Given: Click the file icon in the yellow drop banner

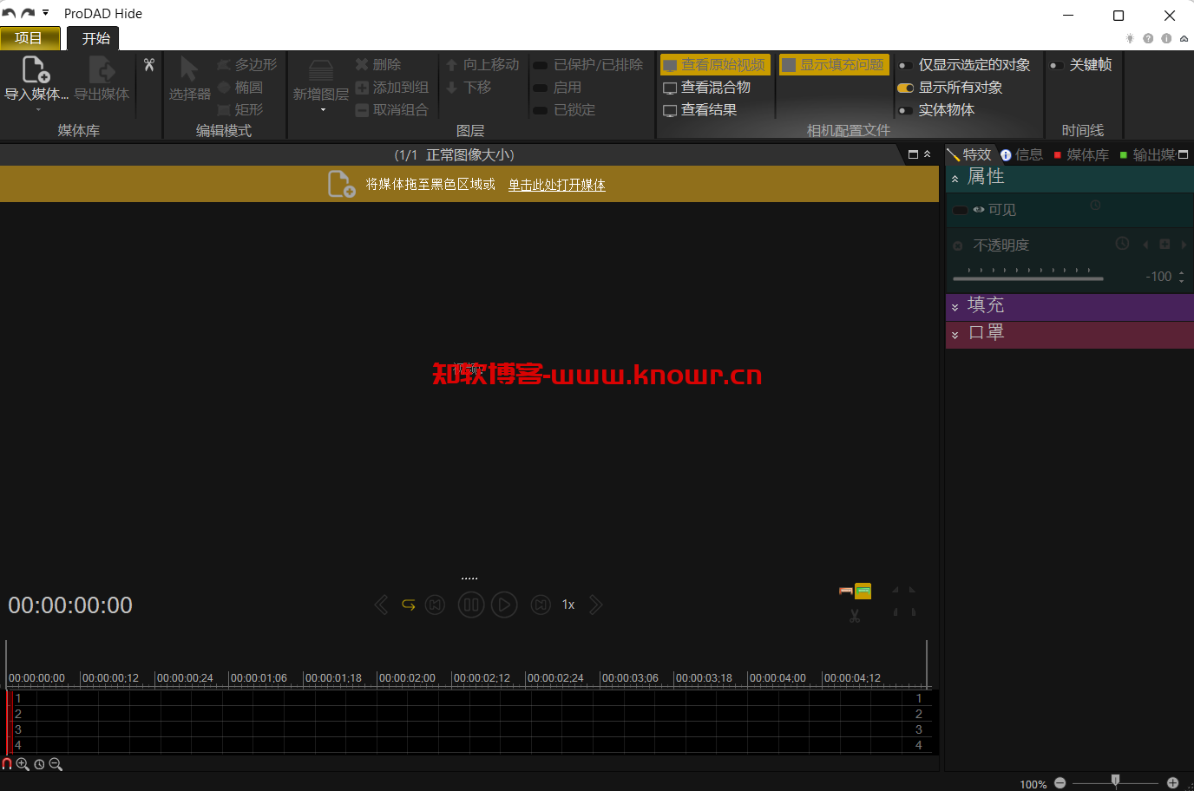Looking at the screenshot, I should click(341, 184).
